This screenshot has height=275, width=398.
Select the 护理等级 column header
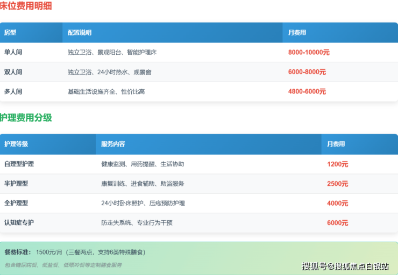tap(16, 144)
